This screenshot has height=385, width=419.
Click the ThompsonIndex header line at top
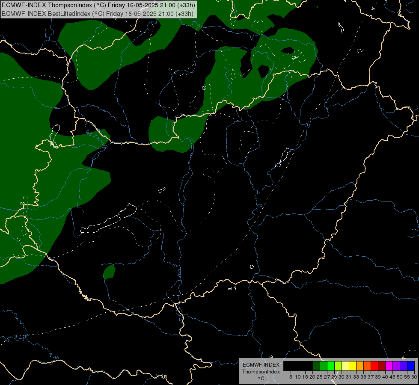[98, 5]
